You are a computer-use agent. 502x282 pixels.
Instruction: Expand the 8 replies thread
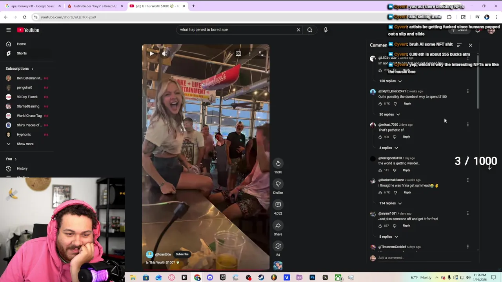click(389, 237)
